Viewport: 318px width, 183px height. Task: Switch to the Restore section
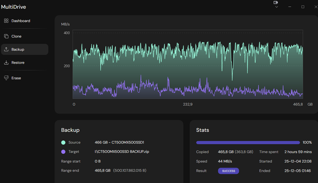(18, 63)
